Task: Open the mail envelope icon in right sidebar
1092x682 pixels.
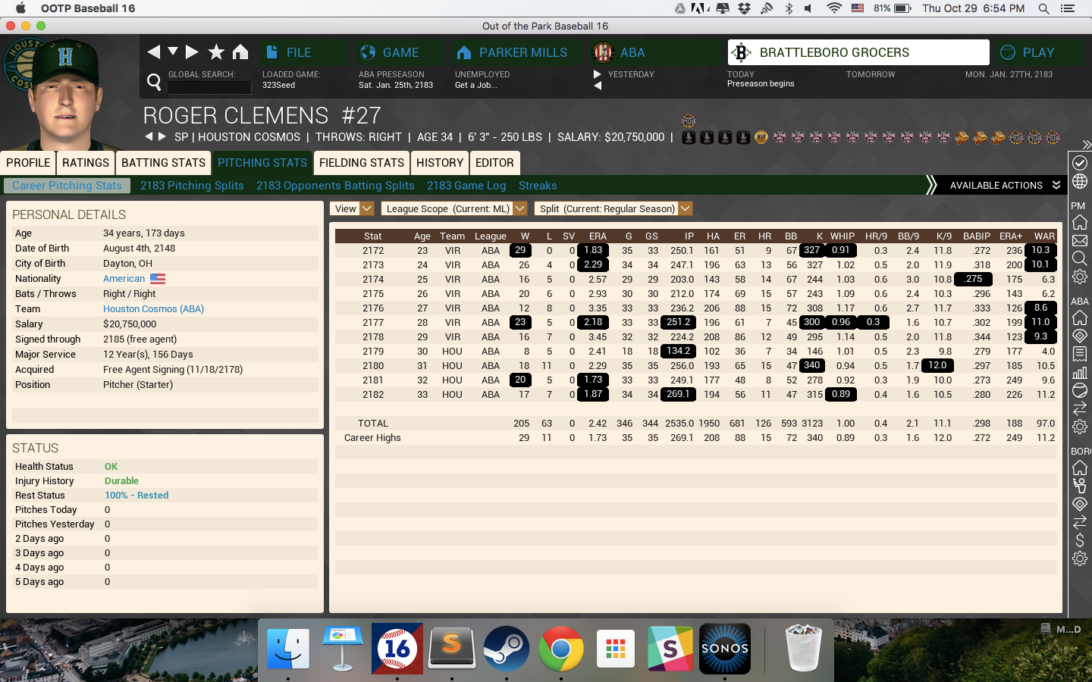Action: (x=1080, y=241)
